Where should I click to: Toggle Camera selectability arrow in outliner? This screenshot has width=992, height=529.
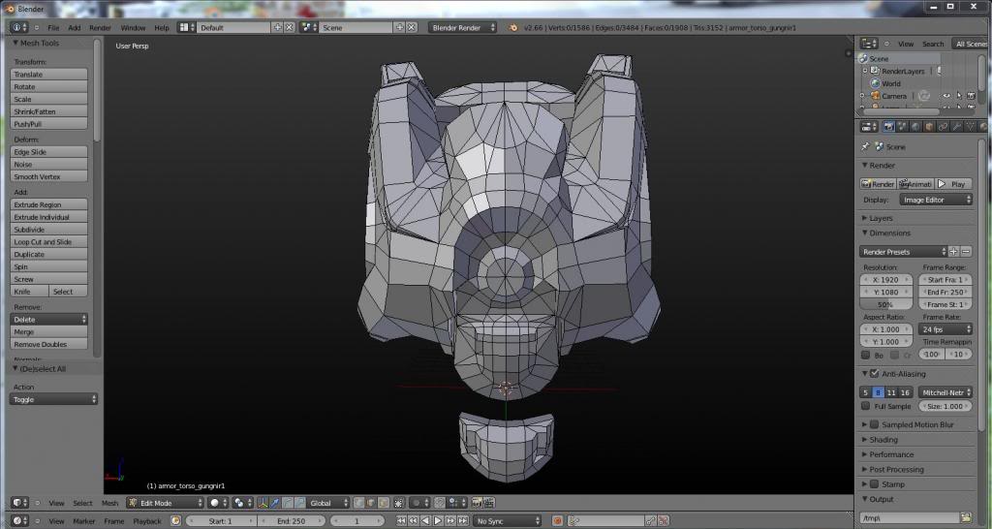(959, 96)
